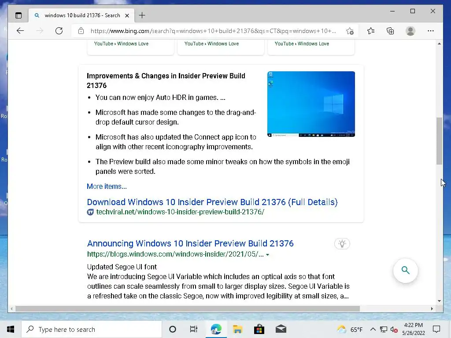
Task: Click the horizontal scrollbar thumb
Action: [x=188, y=309]
